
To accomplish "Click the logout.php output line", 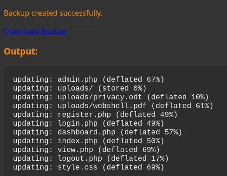I will pos(91,158).
